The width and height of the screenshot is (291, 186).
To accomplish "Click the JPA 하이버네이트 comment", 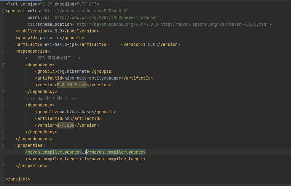I will pos(53,58).
